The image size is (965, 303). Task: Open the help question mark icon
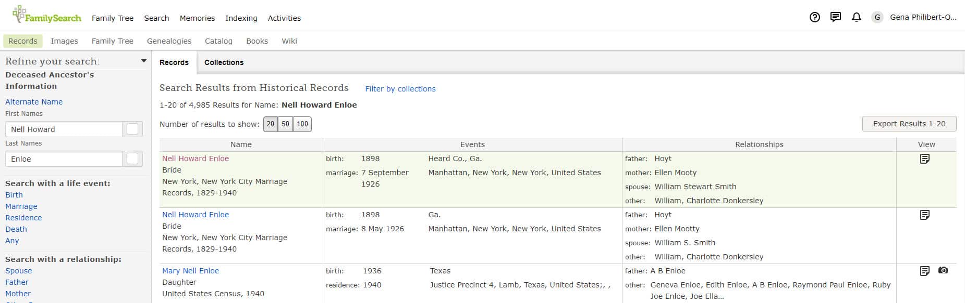[x=814, y=17]
